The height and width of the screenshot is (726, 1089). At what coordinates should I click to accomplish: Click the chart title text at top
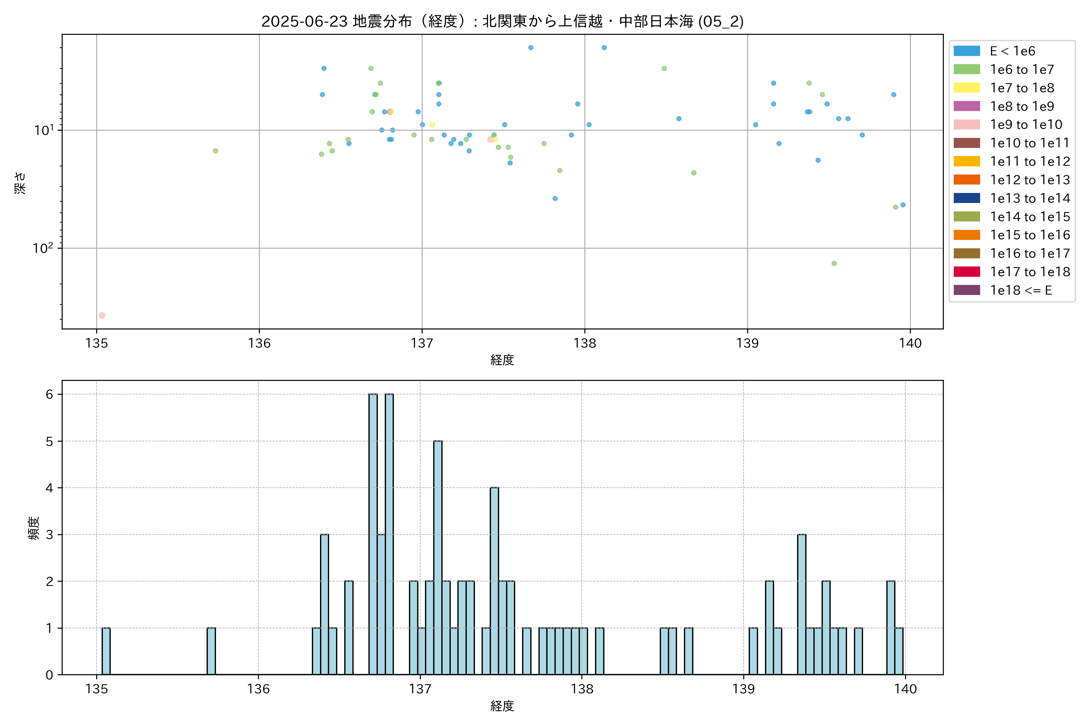point(502,21)
